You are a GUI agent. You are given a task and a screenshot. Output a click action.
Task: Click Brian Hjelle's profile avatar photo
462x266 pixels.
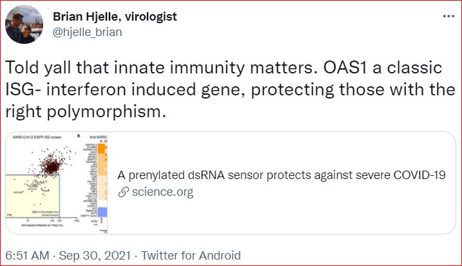(24, 24)
